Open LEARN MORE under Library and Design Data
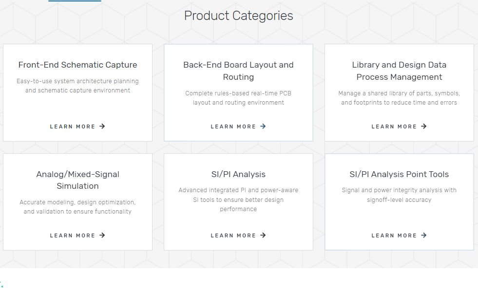The height and width of the screenshot is (288, 478). (399, 126)
